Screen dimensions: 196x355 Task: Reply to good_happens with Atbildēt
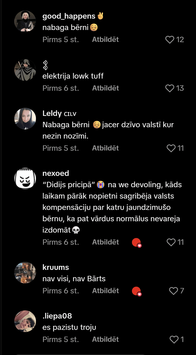point(105,39)
